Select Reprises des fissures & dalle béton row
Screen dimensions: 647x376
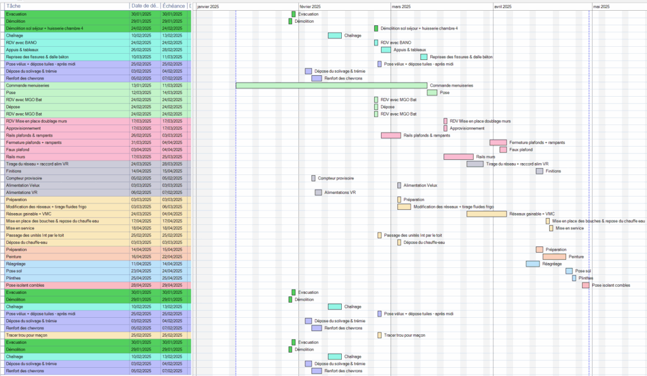click(98, 57)
